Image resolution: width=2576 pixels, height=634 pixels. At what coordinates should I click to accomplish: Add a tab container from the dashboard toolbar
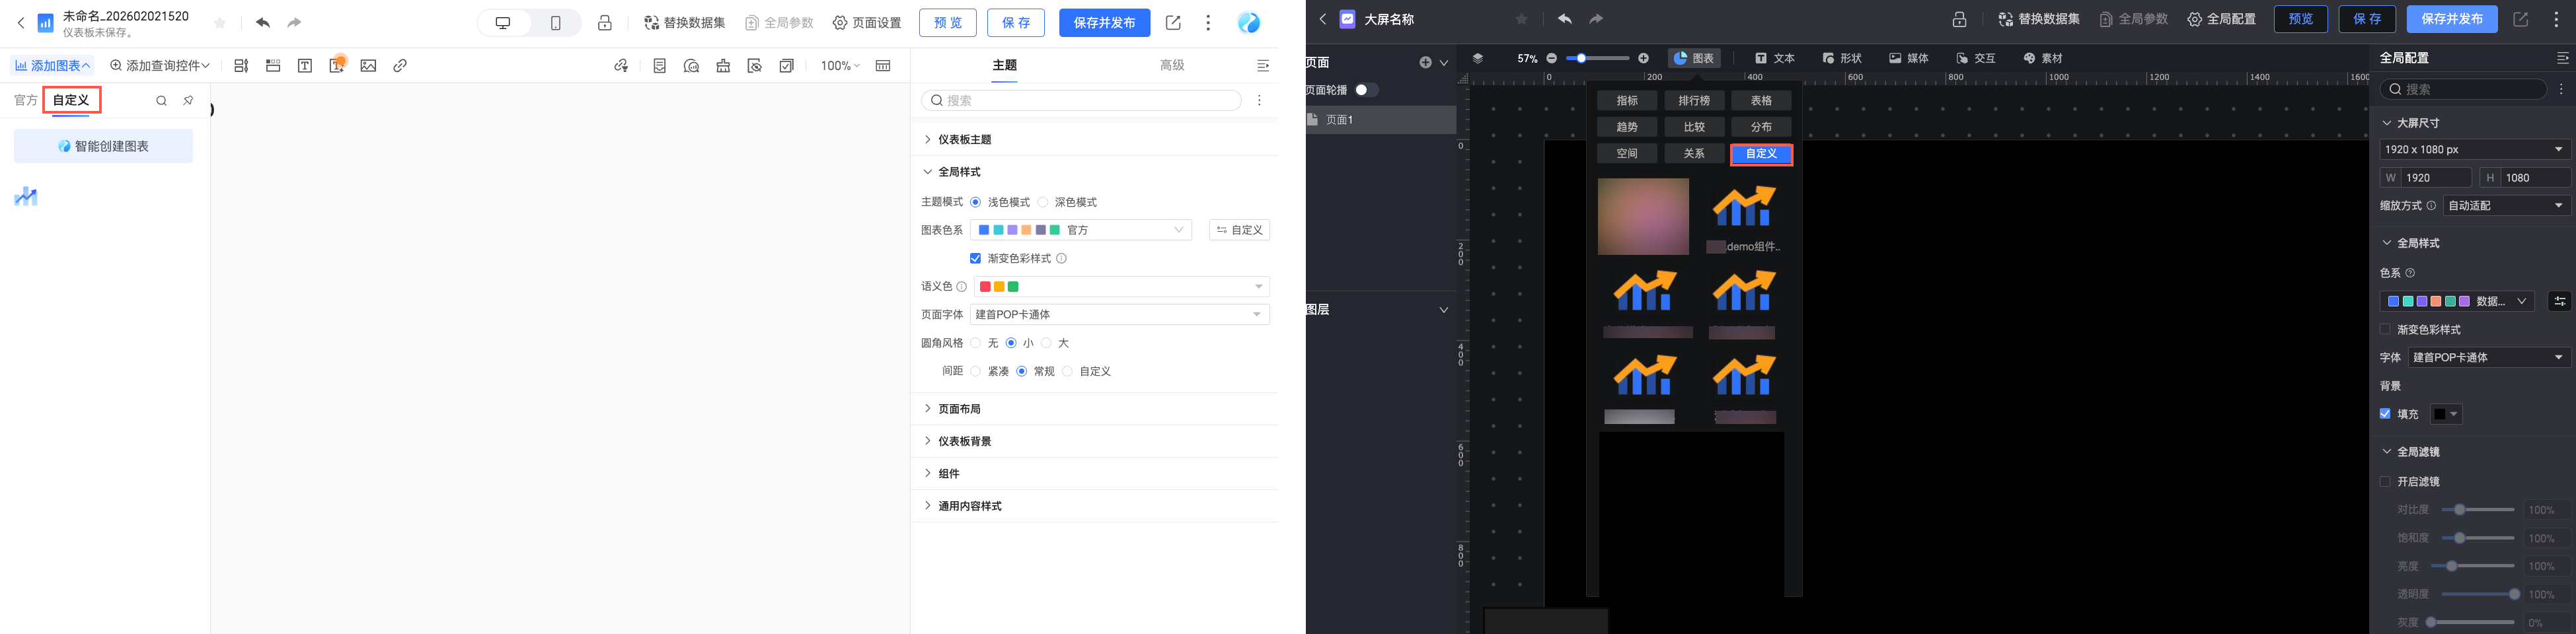[273, 66]
